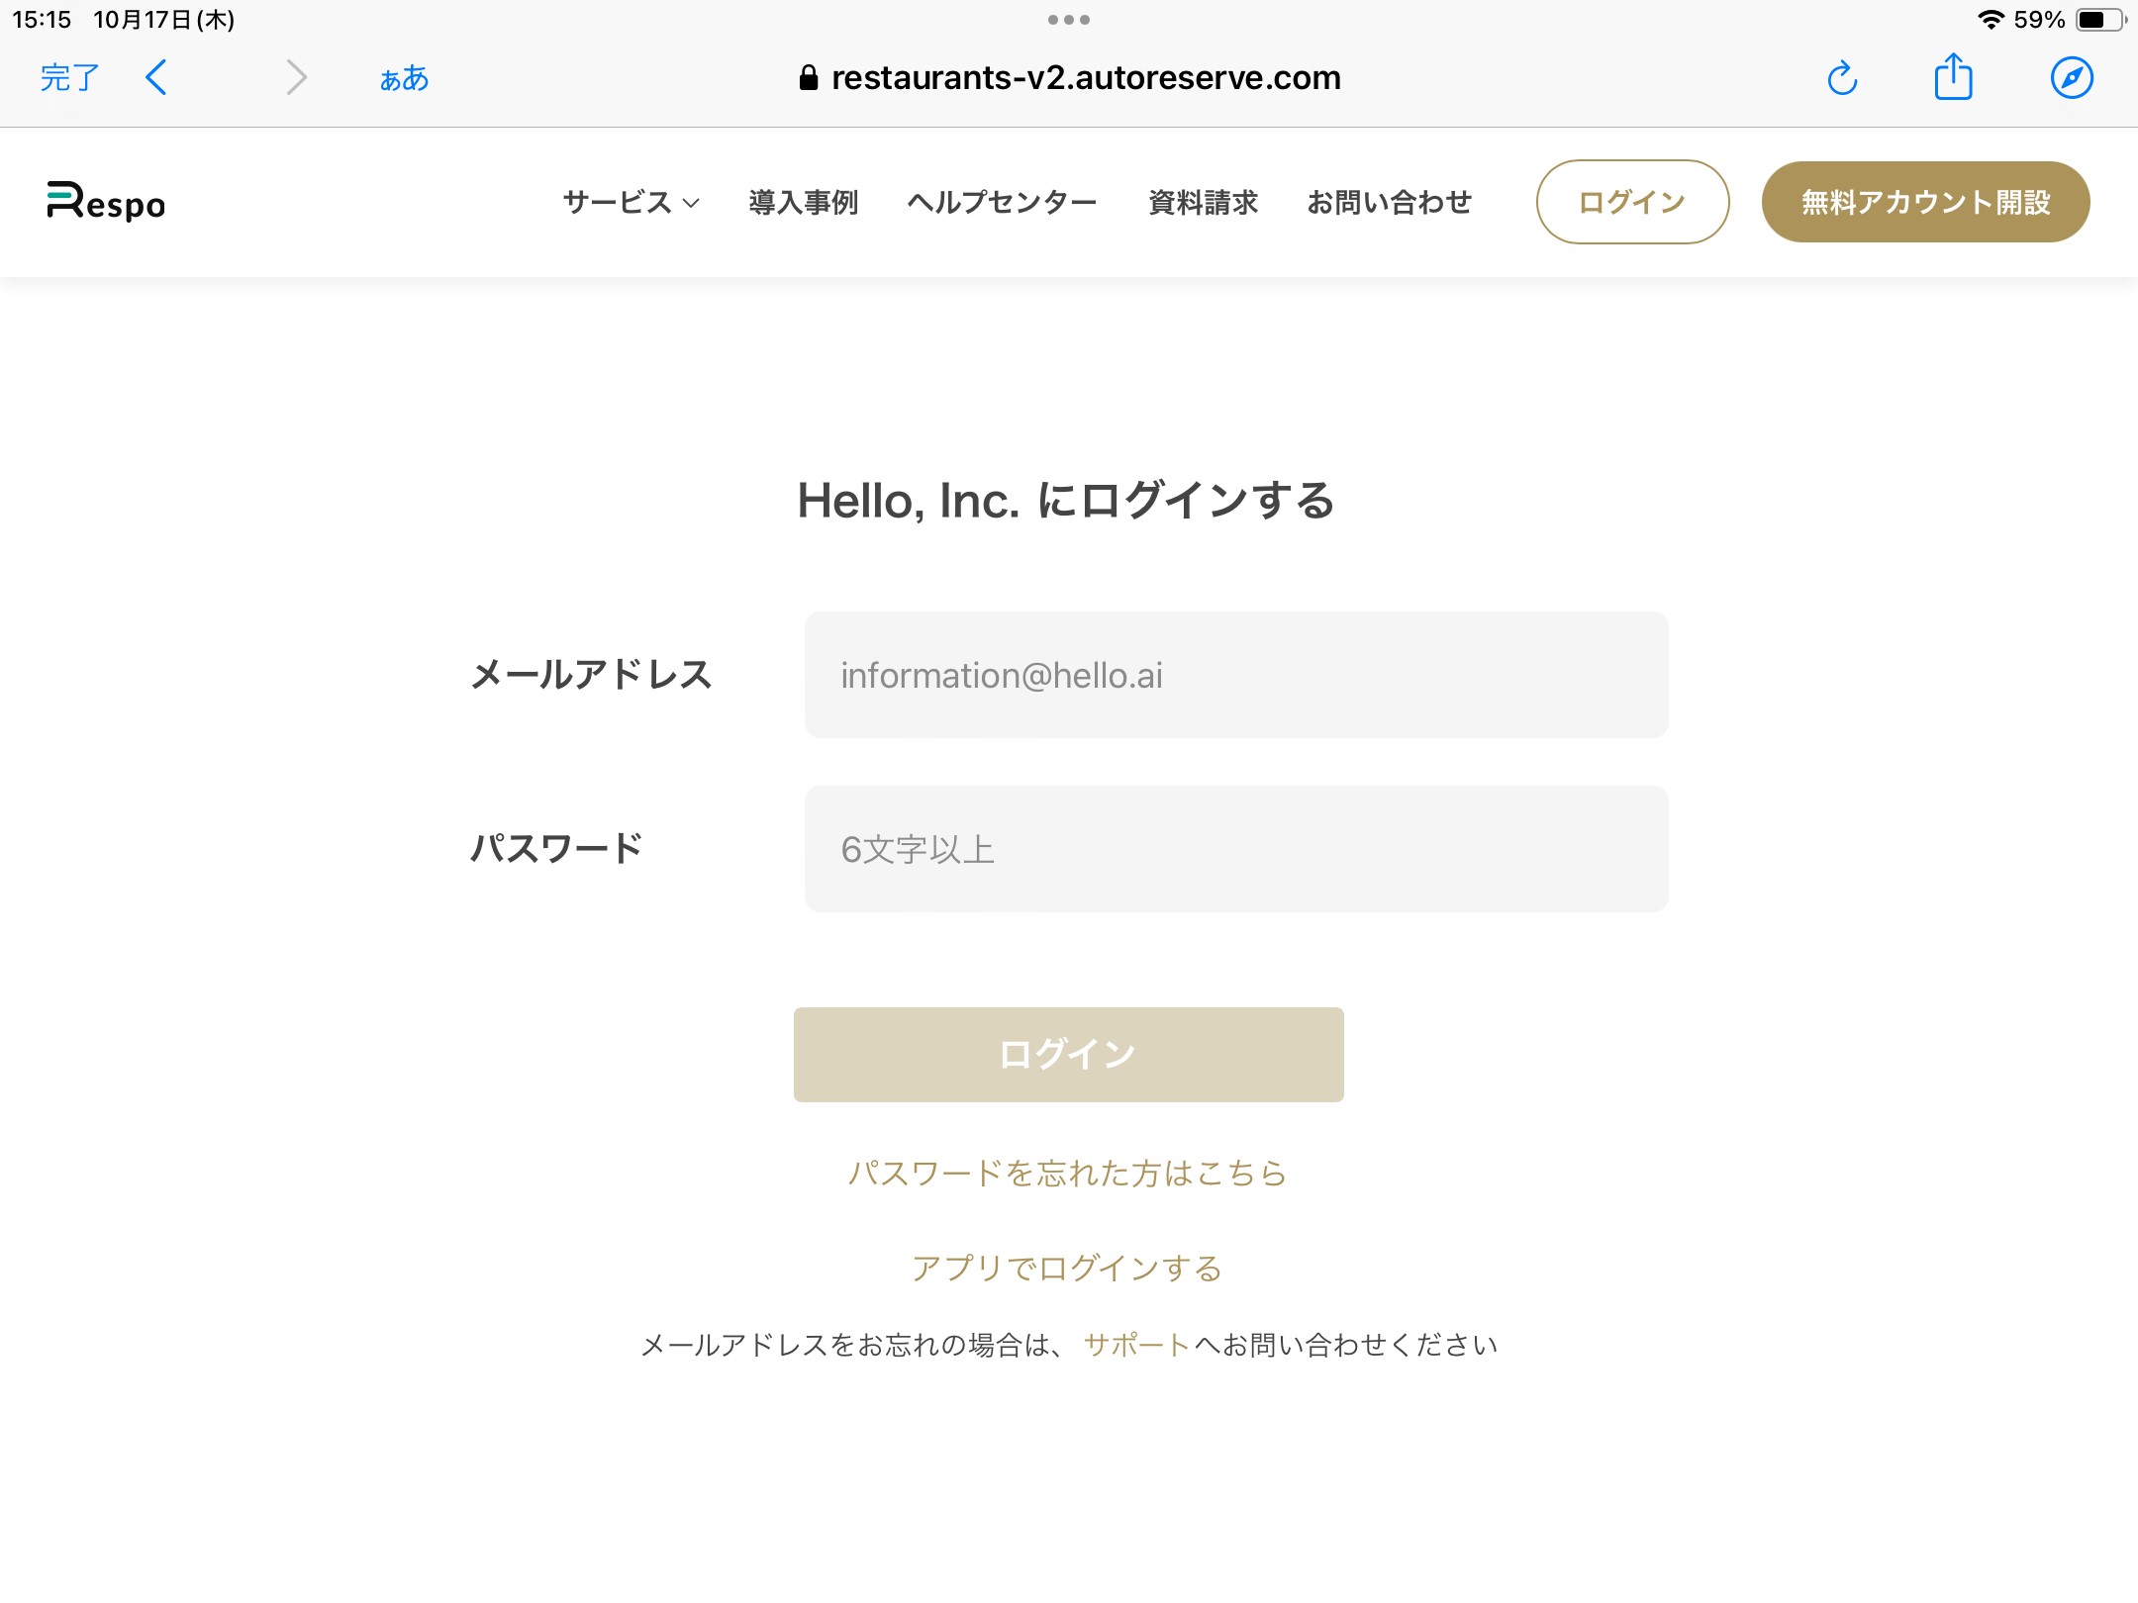The width and height of the screenshot is (2138, 1603).
Task: Tap 完了 to close the browser
Action: tap(70, 77)
